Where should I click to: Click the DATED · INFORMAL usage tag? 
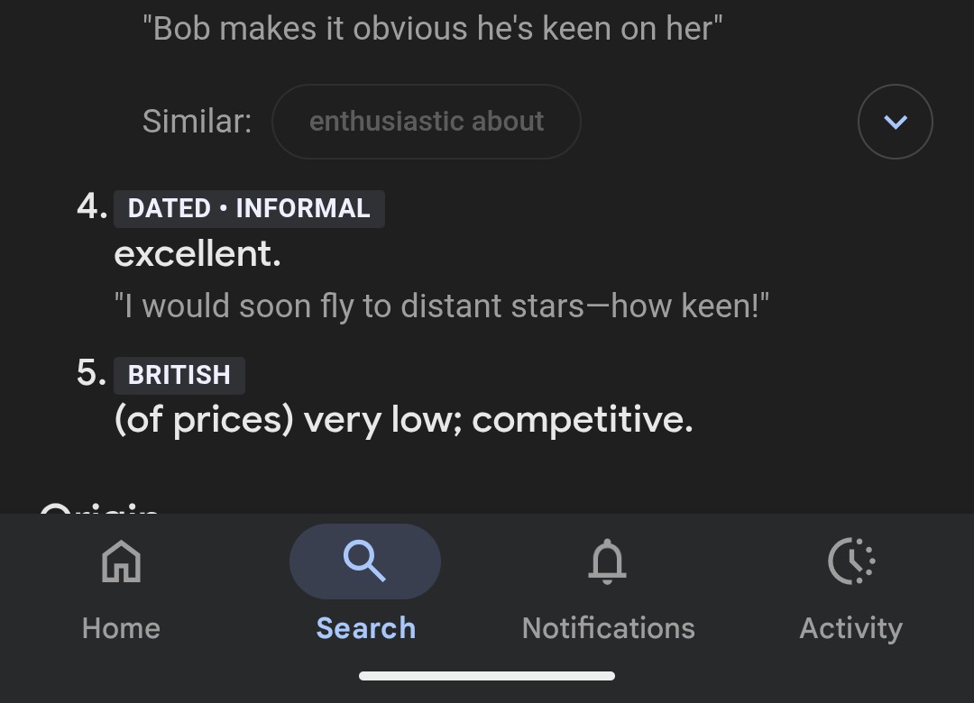point(249,208)
